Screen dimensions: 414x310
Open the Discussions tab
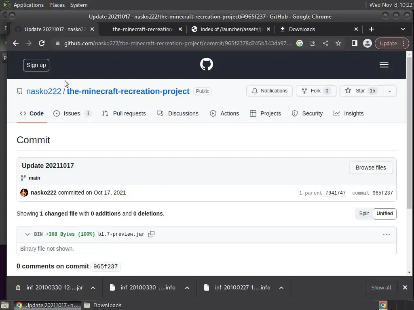pos(177,113)
